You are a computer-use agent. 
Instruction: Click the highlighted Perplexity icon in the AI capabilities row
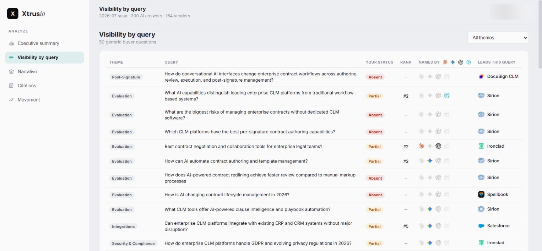pyautogui.click(x=447, y=96)
